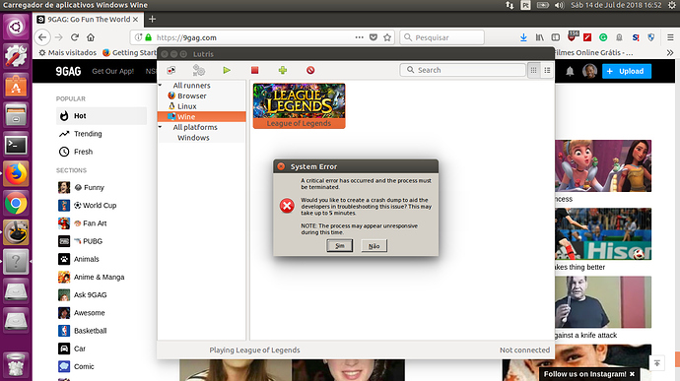This screenshot has height=381, width=680.
Task: Switch Lutris to grid view
Action: tap(534, 70)
